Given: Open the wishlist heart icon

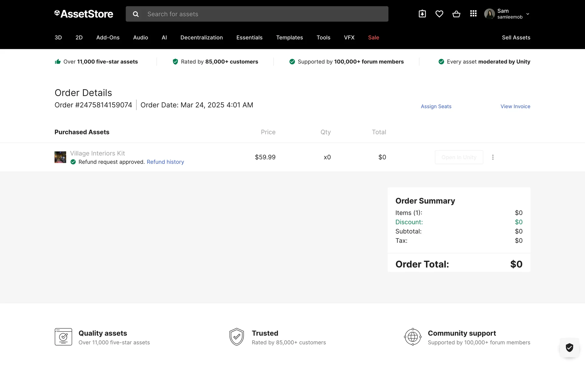Looking at the screenshot, I should [439, 14].
